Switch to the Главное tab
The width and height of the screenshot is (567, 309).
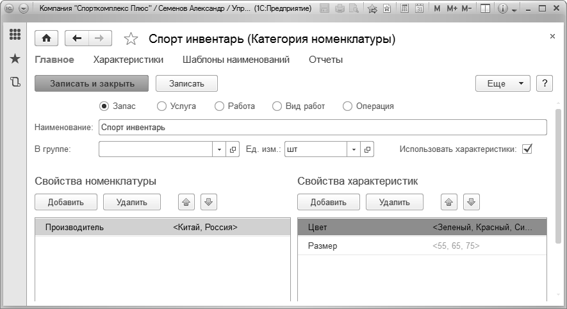[x=54, y=60]
